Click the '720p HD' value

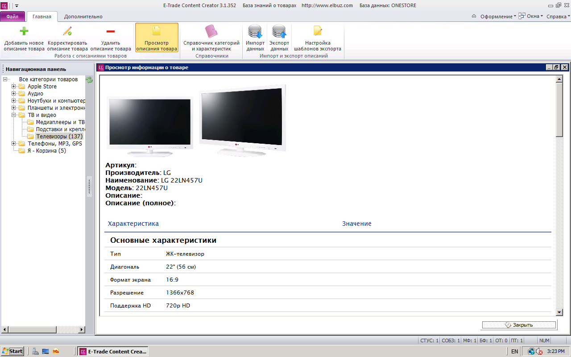(x=178, y=306)
